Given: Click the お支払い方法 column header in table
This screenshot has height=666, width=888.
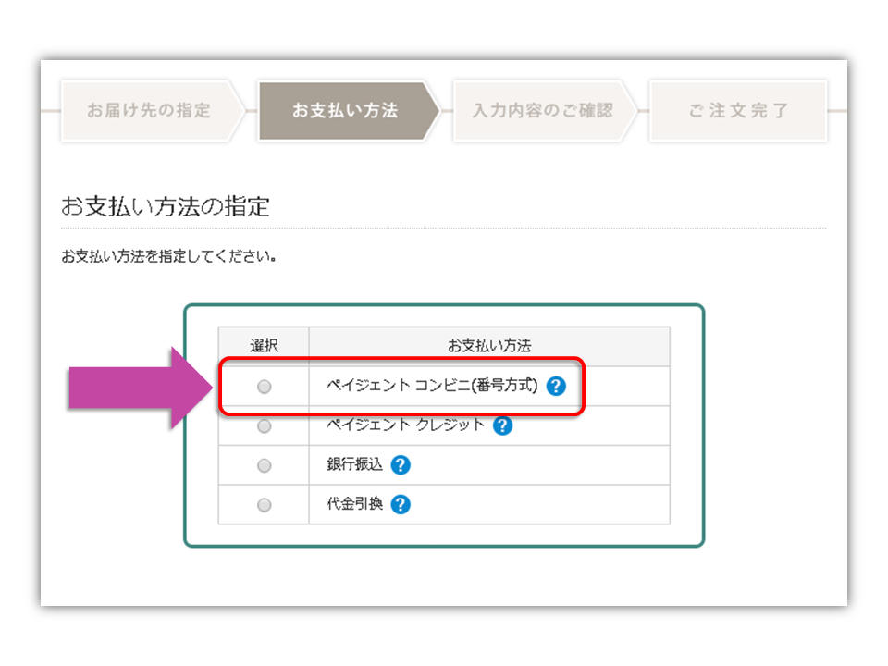Looking at the screenshot, I should [x=489, y=345].
